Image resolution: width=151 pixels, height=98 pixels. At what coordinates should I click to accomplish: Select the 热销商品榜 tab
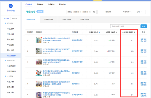(x=31, y=20)
